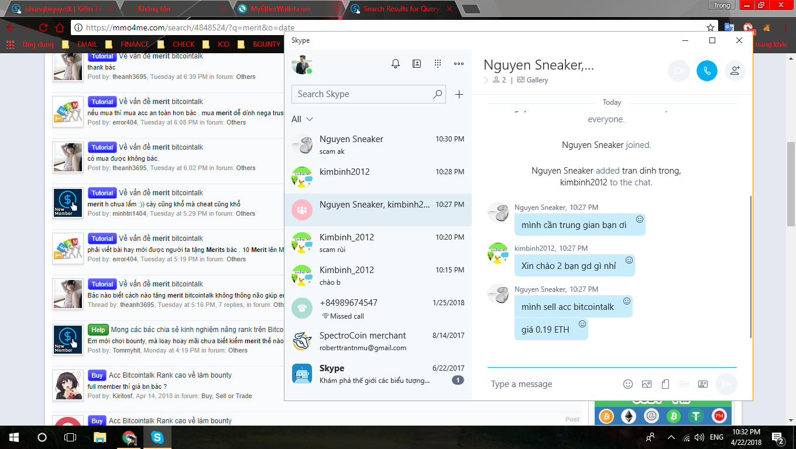Record a video message
Screen dimensions: 796x449
click(x=684, y=384)
